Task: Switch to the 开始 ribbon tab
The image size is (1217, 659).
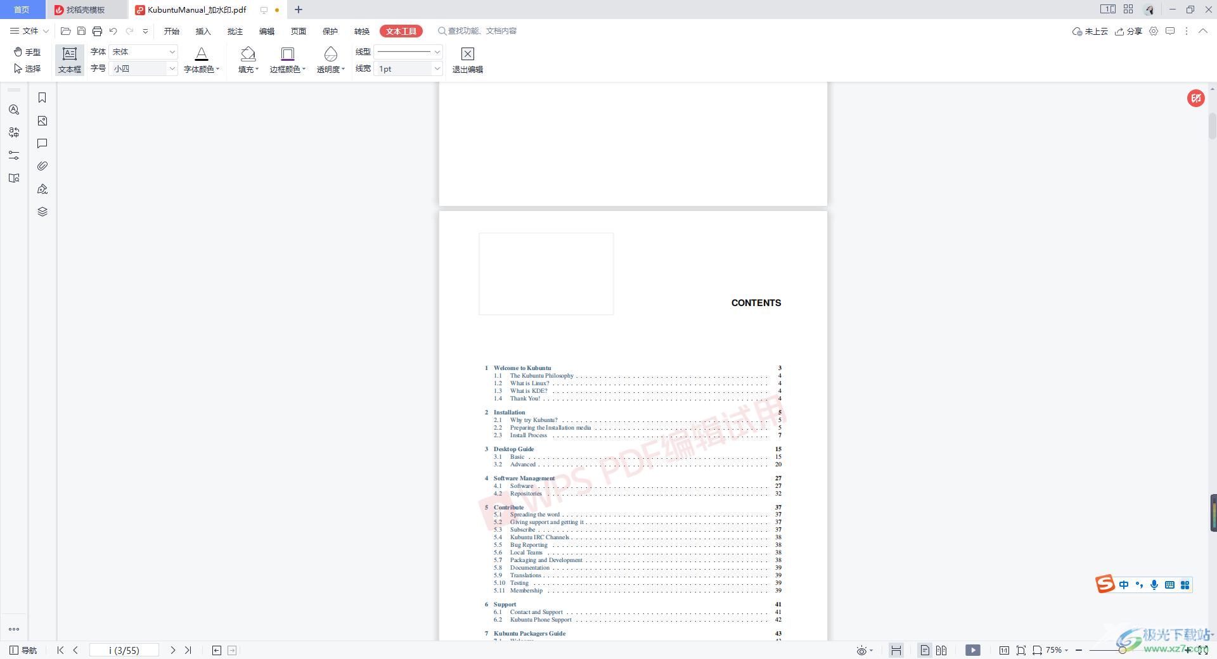Action: [x=172, y=31]
